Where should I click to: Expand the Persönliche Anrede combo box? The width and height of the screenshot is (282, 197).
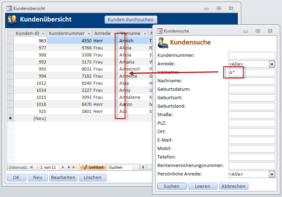[x=272, y=174]
